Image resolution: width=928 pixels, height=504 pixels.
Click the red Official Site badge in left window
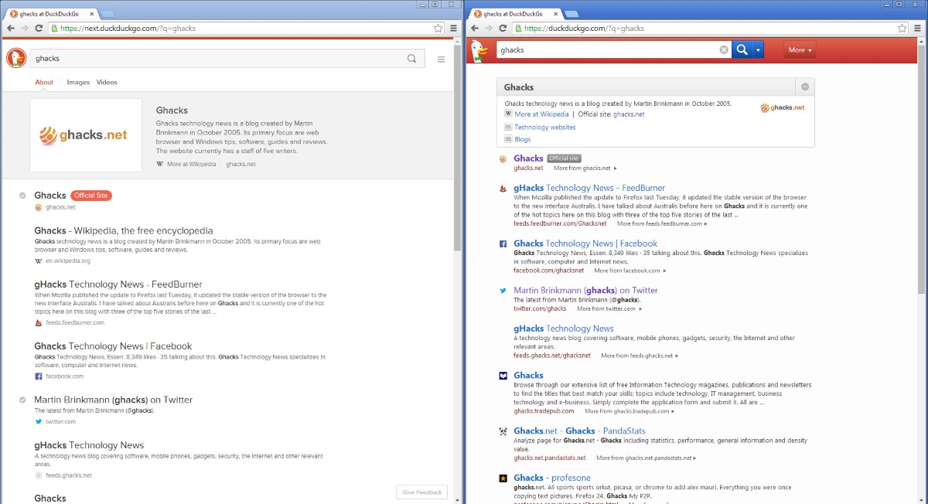(91, 196)
